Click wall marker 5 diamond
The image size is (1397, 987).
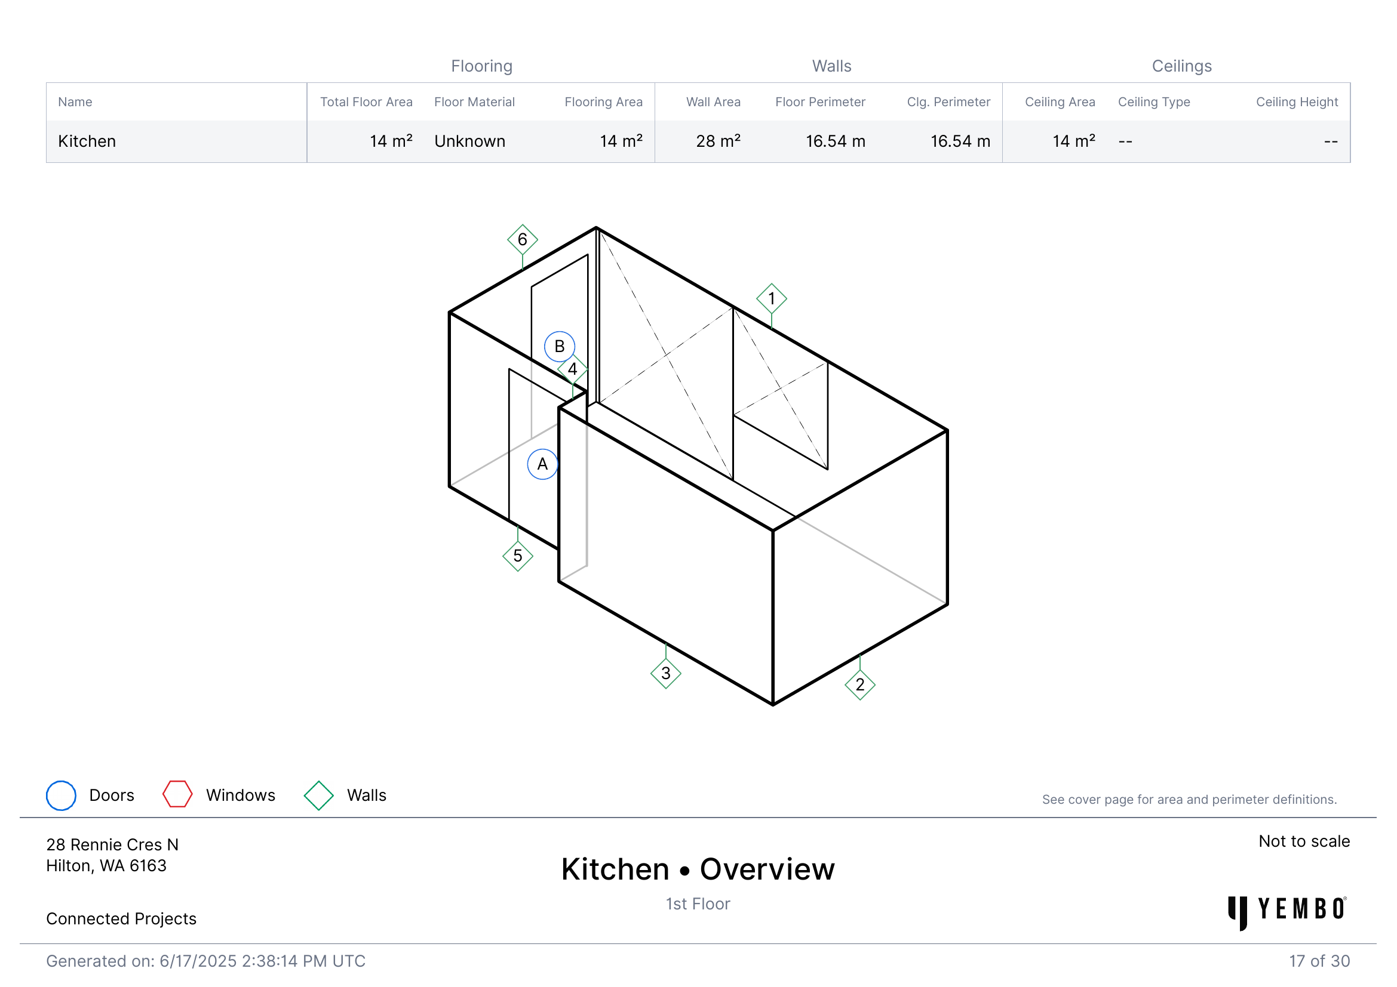[x=518, y=556]
